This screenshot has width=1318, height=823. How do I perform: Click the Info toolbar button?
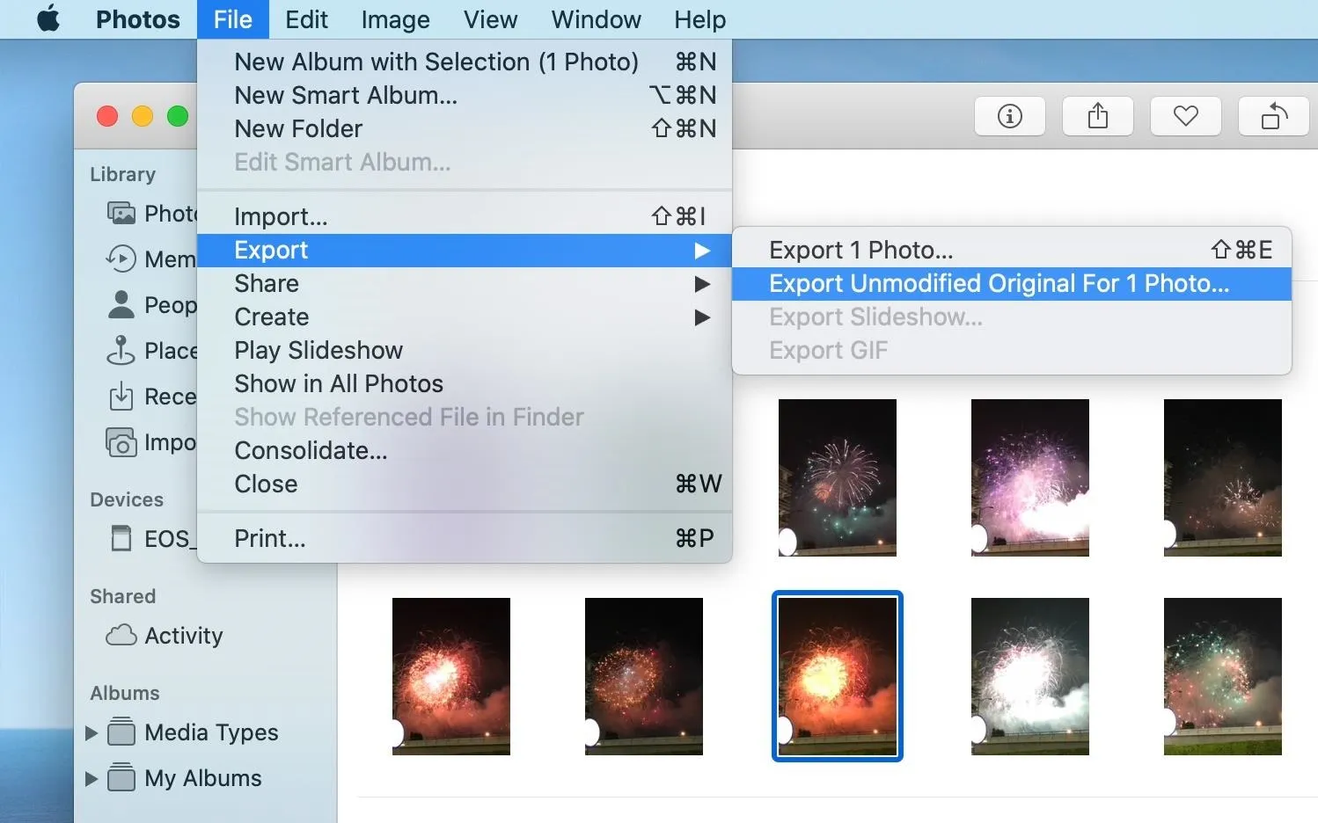point(1010,116)
